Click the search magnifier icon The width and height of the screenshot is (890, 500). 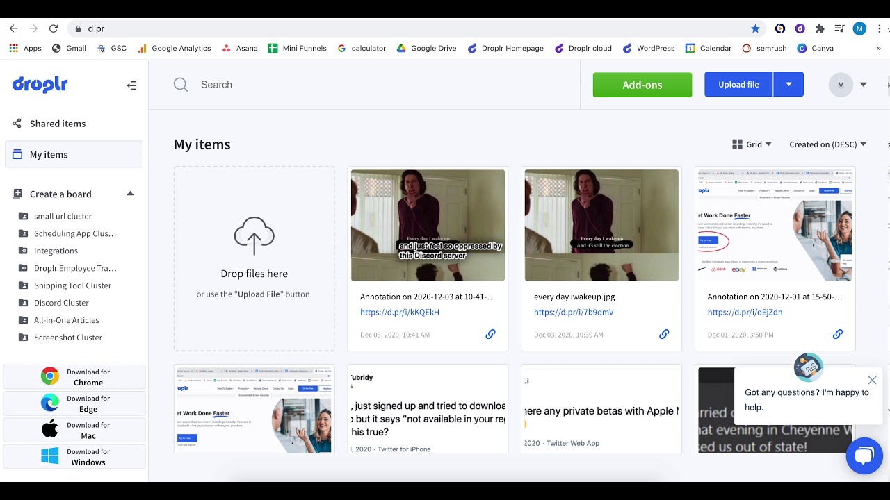[x=181, y=85]
